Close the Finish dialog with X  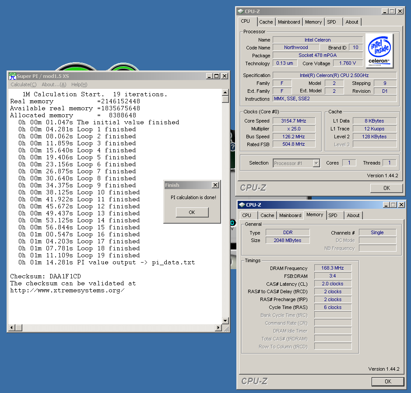[215, 185]
